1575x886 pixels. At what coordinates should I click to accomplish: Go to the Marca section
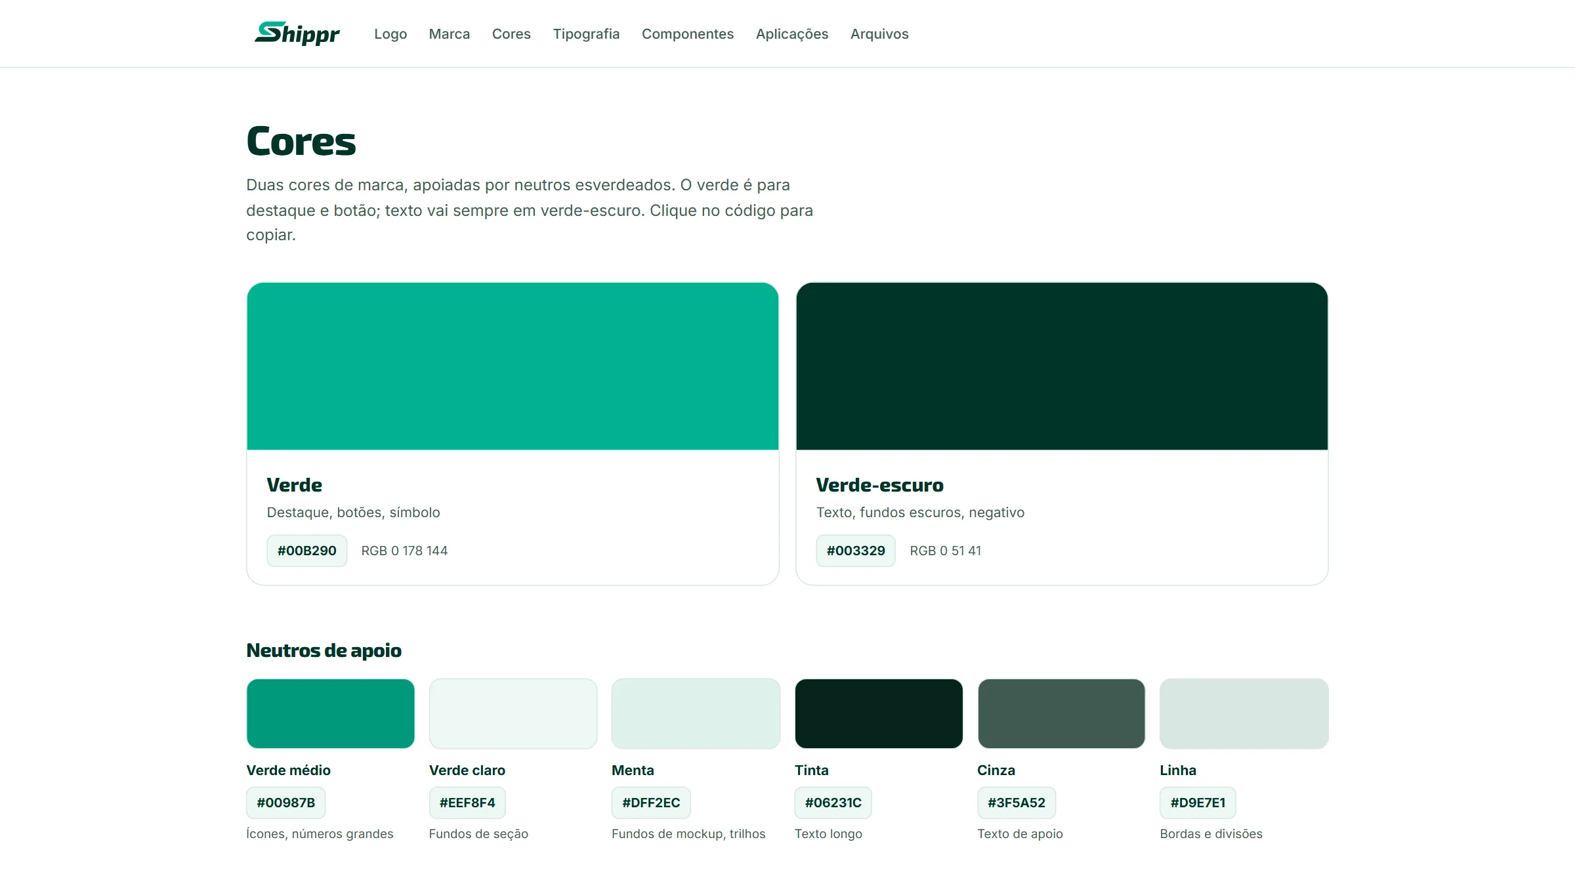click(x=450, y=33)
